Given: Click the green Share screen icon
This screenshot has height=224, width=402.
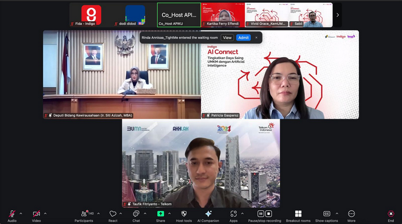Looking at the screenshot, I should (x=160, y=214).
